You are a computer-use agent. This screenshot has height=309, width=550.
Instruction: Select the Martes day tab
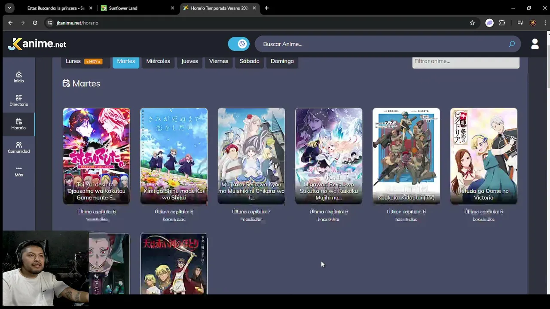pyautogui.click(x=126, y=61)
